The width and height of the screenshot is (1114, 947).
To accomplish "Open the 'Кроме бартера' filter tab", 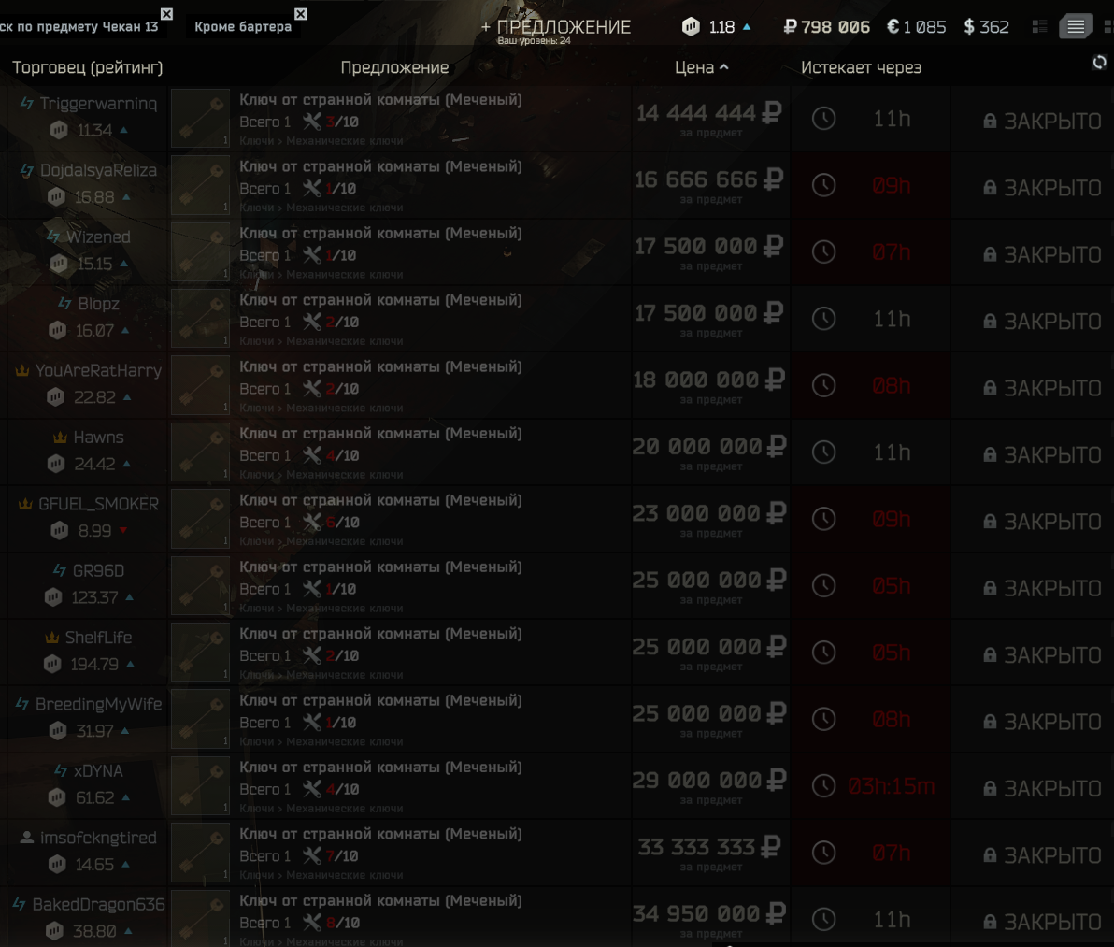I will 243,27.
